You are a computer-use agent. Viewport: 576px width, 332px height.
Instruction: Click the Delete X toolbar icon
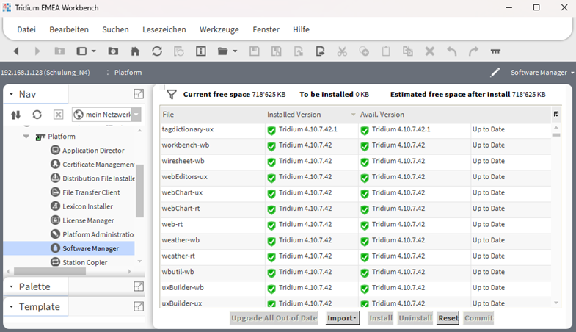430,51
